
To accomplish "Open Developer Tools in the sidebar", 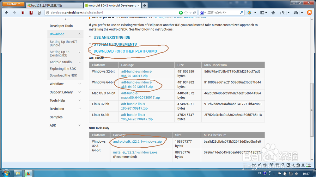I will coord(61,26).
